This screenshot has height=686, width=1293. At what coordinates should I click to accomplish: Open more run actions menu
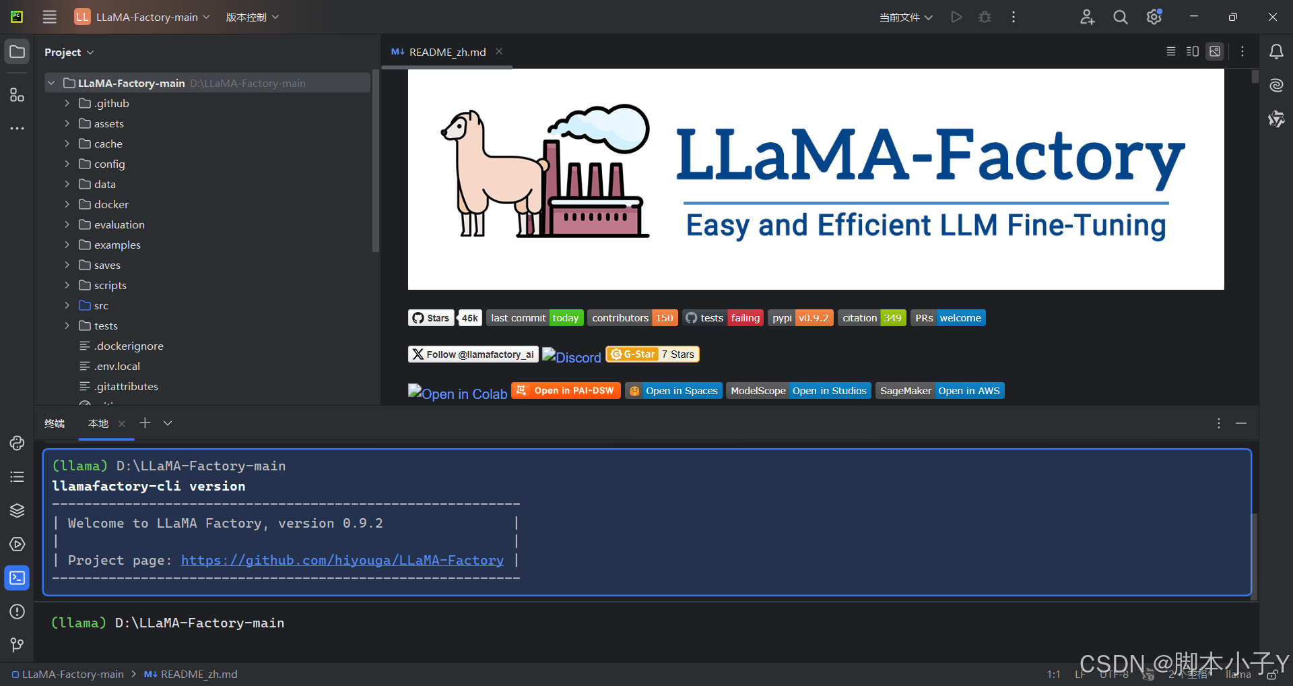pos(1014,17)
